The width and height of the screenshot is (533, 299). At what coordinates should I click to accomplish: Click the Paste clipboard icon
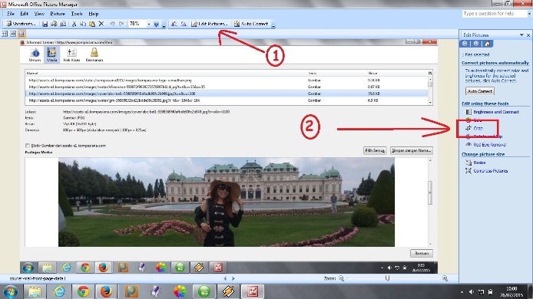(x=92, y=24)
